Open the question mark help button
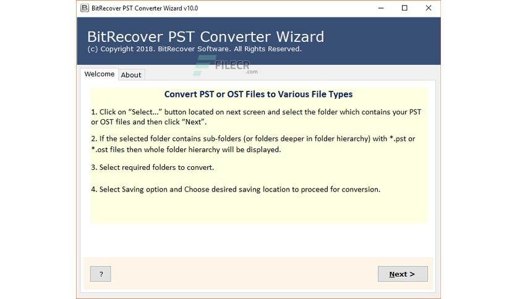 point(101,274)
